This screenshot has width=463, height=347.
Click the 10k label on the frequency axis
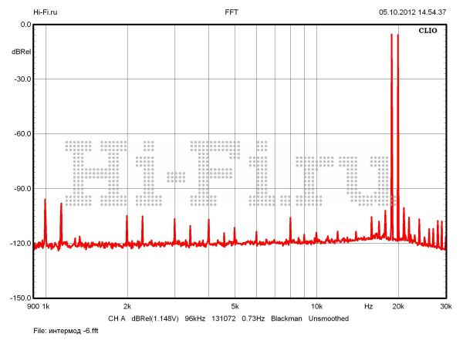click(x=316, y=307)
